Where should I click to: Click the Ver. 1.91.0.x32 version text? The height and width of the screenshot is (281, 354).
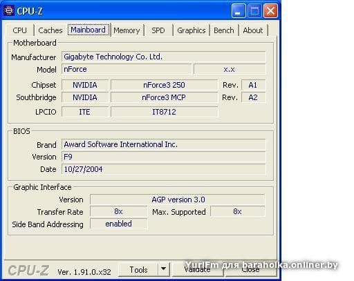84,272
